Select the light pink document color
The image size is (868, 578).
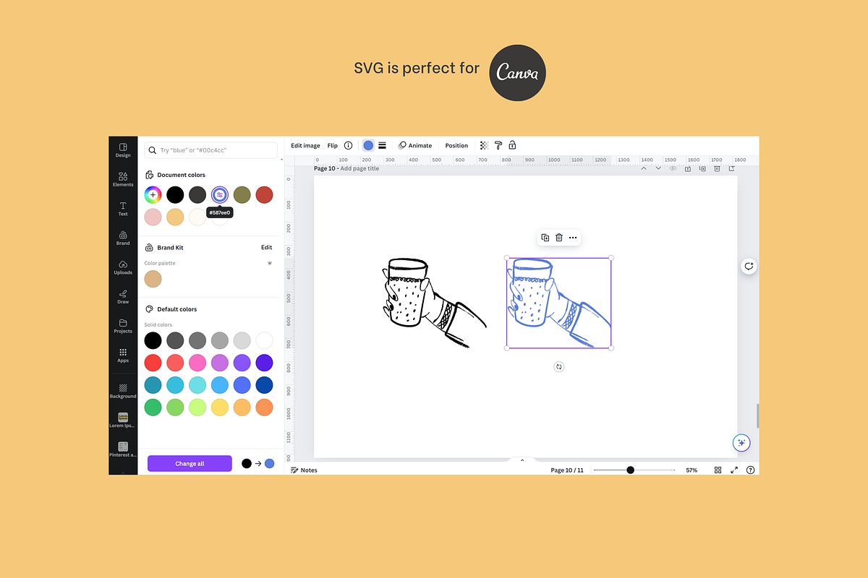(153, 217)
